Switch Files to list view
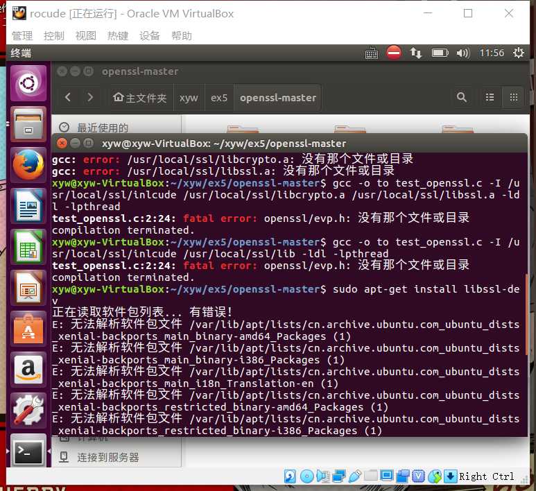 pos(490,98)
